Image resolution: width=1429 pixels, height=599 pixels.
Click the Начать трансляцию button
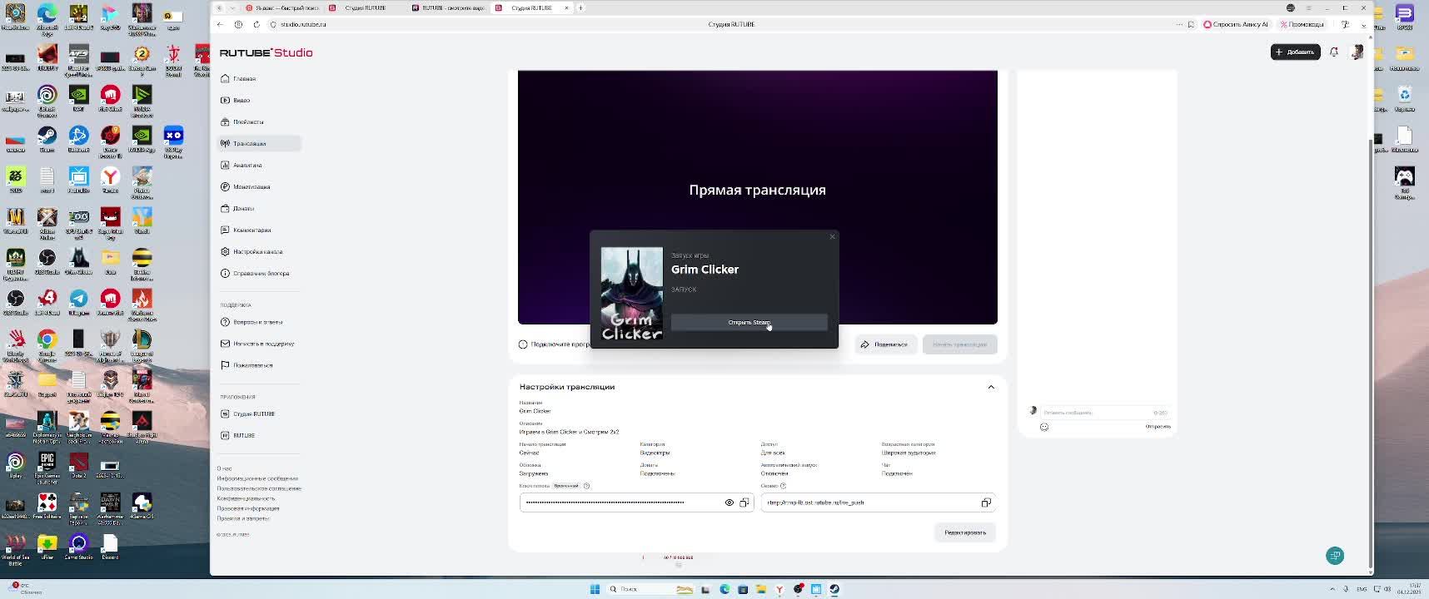coord(959,344)
